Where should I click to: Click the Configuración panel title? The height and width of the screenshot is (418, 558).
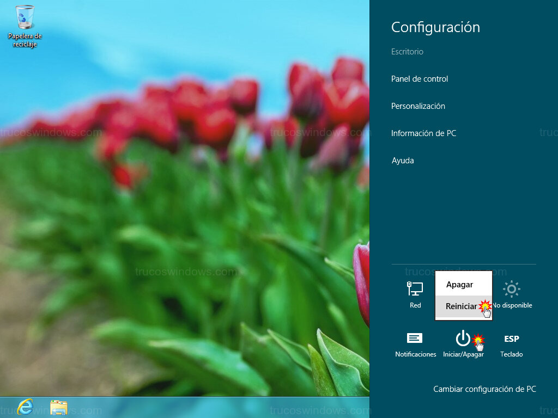coord(435,27)
